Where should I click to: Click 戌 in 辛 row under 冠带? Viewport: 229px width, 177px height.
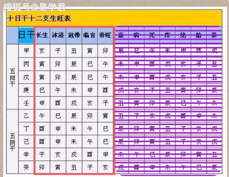tap(74, 154)
